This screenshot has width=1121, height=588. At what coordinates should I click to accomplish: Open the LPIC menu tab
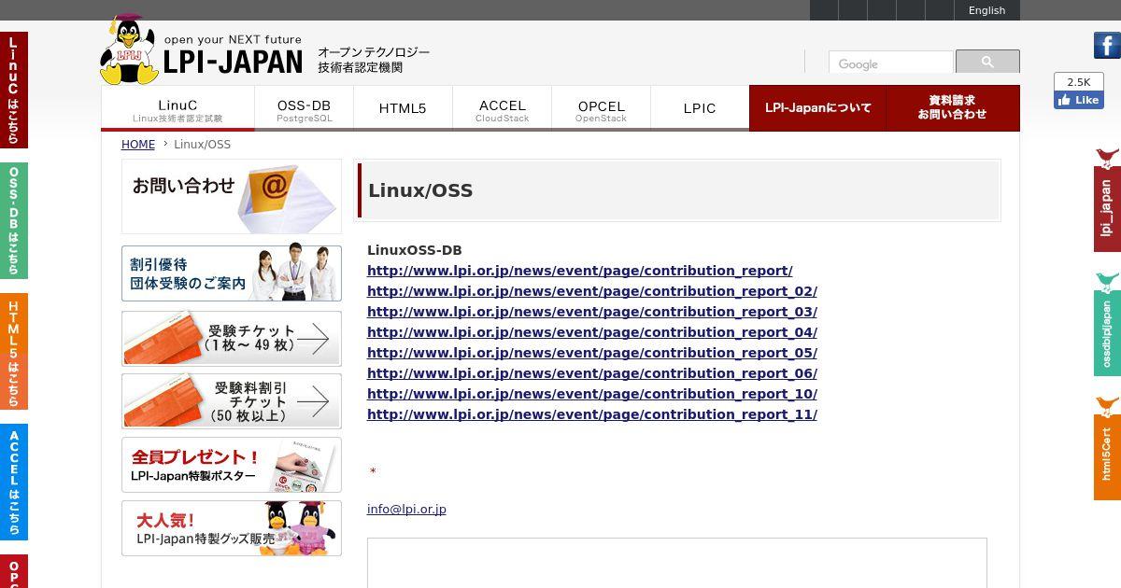[x=700, y=108]
